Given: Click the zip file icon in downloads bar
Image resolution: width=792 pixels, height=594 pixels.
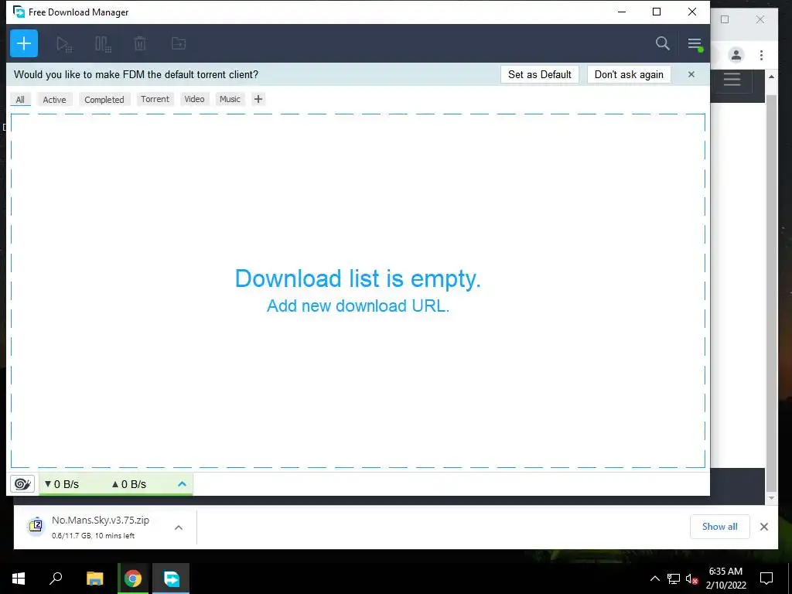Looking at the screenshot, I should coord(36,526).
